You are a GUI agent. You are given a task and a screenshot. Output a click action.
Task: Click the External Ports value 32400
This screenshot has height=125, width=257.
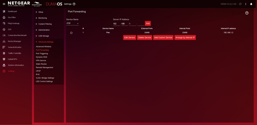pyautogui.click(x=147, y=33)
